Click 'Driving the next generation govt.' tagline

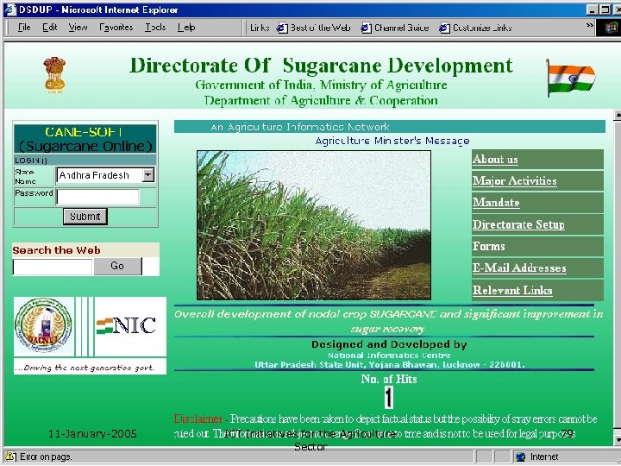[85, 368]
